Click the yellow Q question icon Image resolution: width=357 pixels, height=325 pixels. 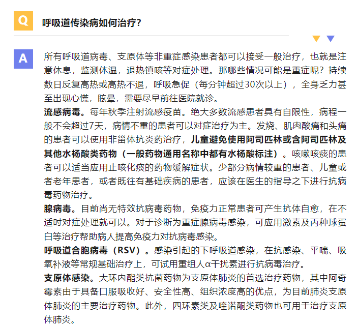pos(23,21)
